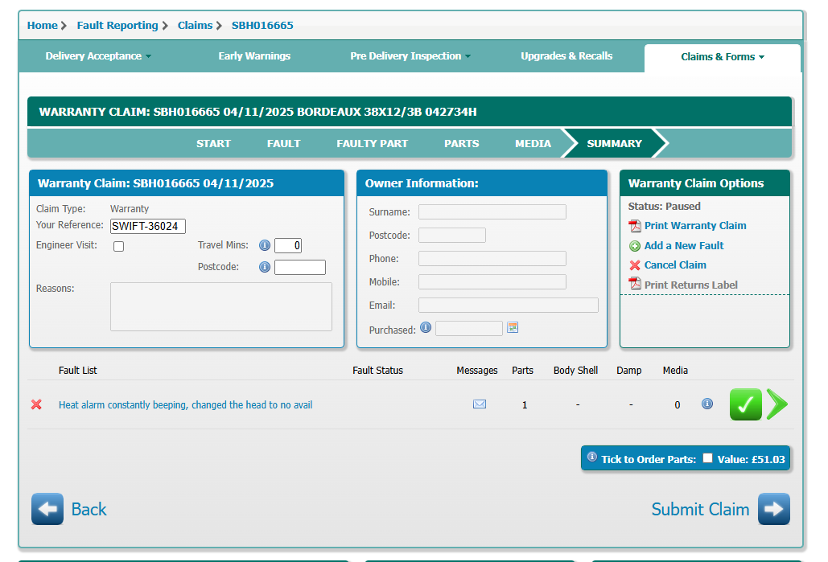The height and width of the screenshot is (562, 828).
Task: Click the Parts count 1 in fault row
Action: point(525,404)
